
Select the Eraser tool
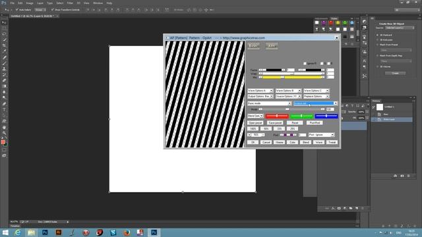[4, 80]
